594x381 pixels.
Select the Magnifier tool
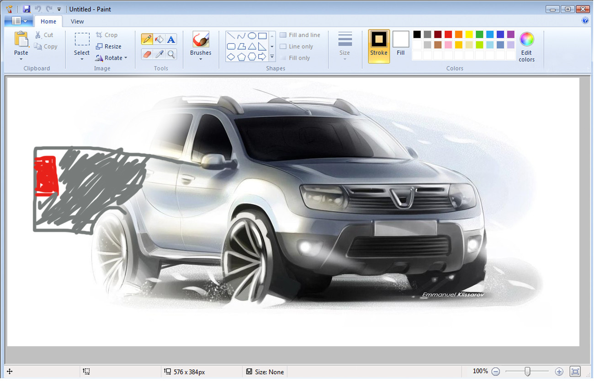[171, 54]
